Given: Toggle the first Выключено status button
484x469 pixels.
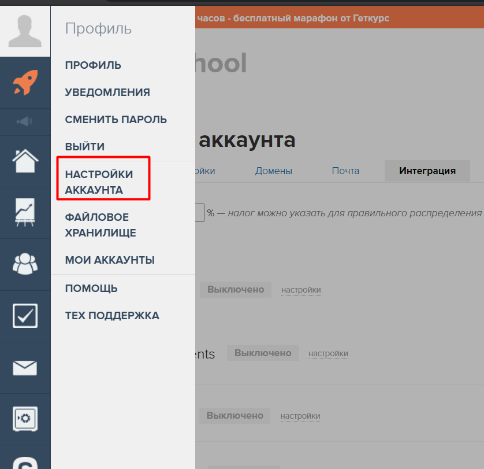Looking at the screenshot, I should click(x=236, y=289).
